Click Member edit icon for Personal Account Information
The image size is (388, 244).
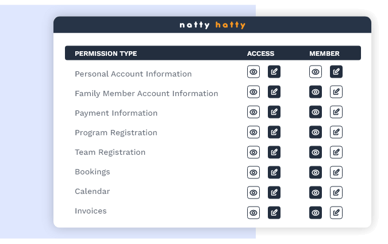pos(336,72)
